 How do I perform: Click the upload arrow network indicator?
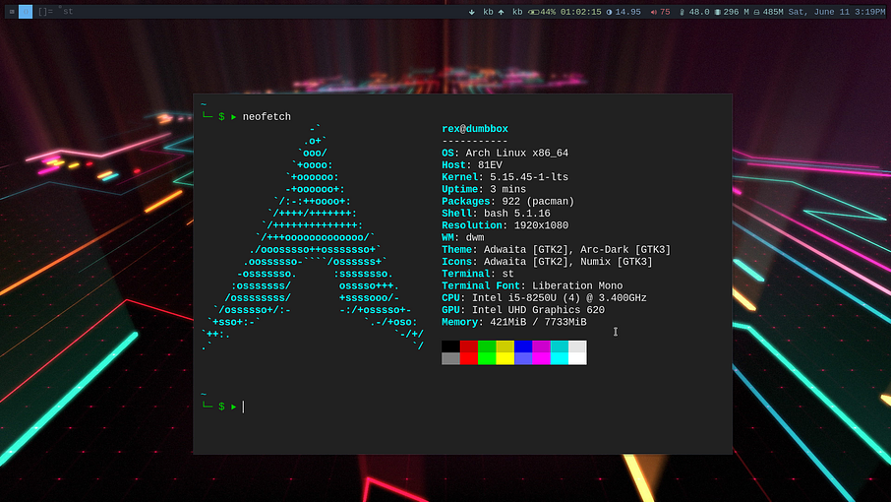pos(502,12)
